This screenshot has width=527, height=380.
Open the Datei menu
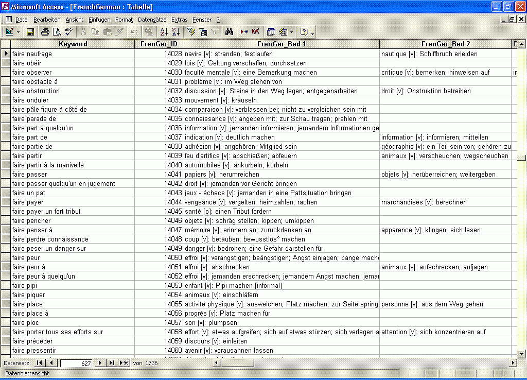pyautogui.click(x=22, y=20)
